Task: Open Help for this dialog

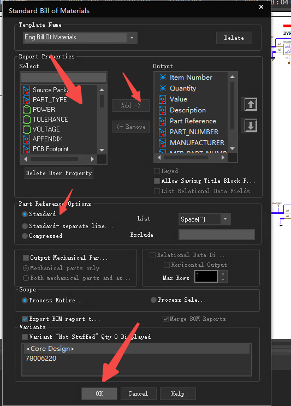Action: [x=178, y=393]
